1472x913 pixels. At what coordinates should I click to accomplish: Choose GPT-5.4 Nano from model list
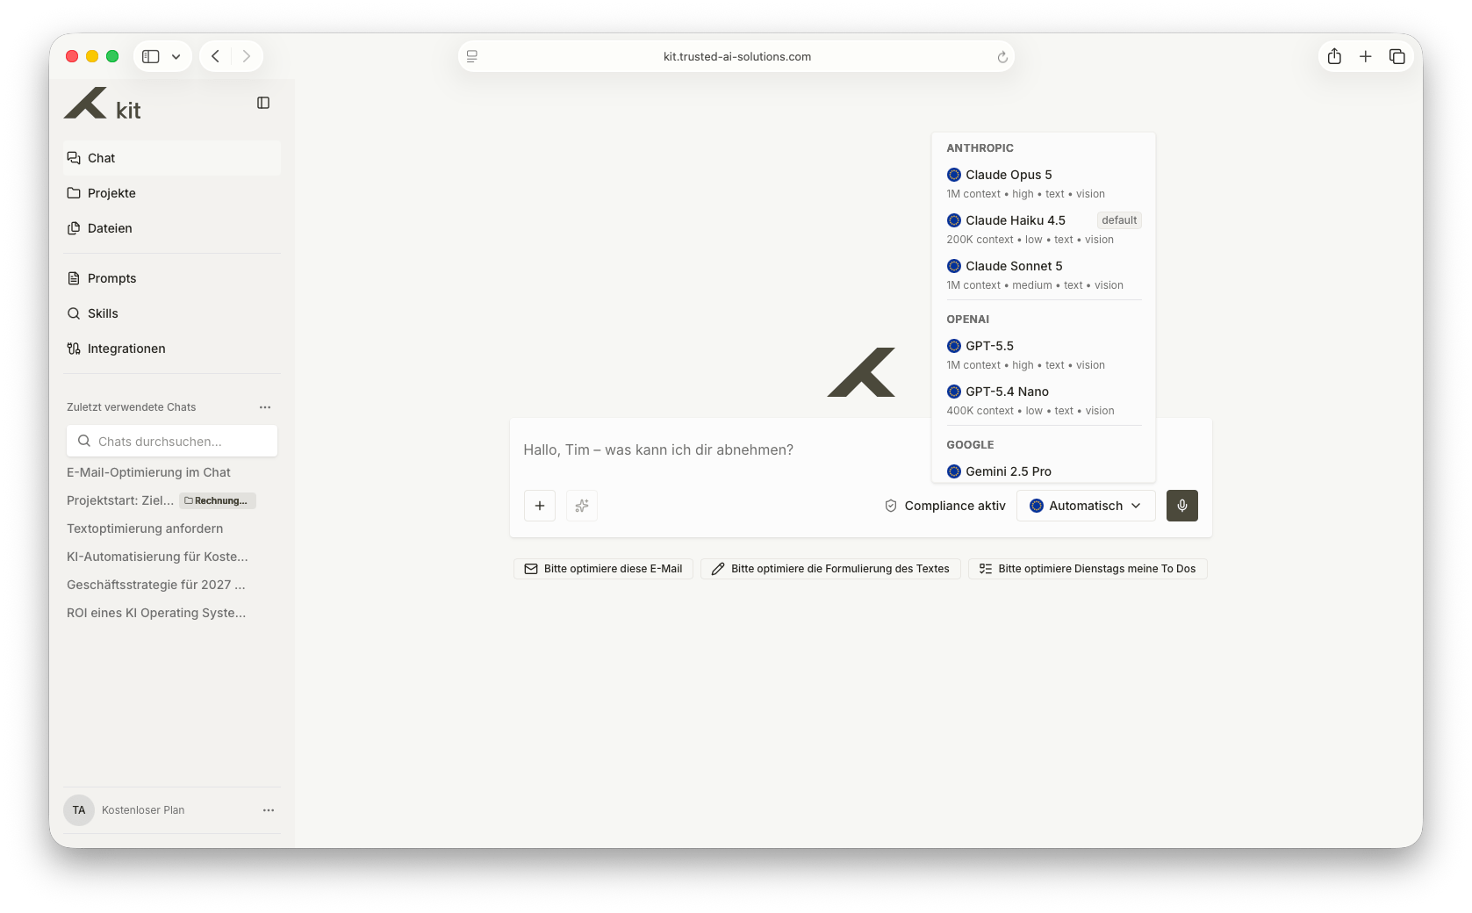[x=1044, y=400]
